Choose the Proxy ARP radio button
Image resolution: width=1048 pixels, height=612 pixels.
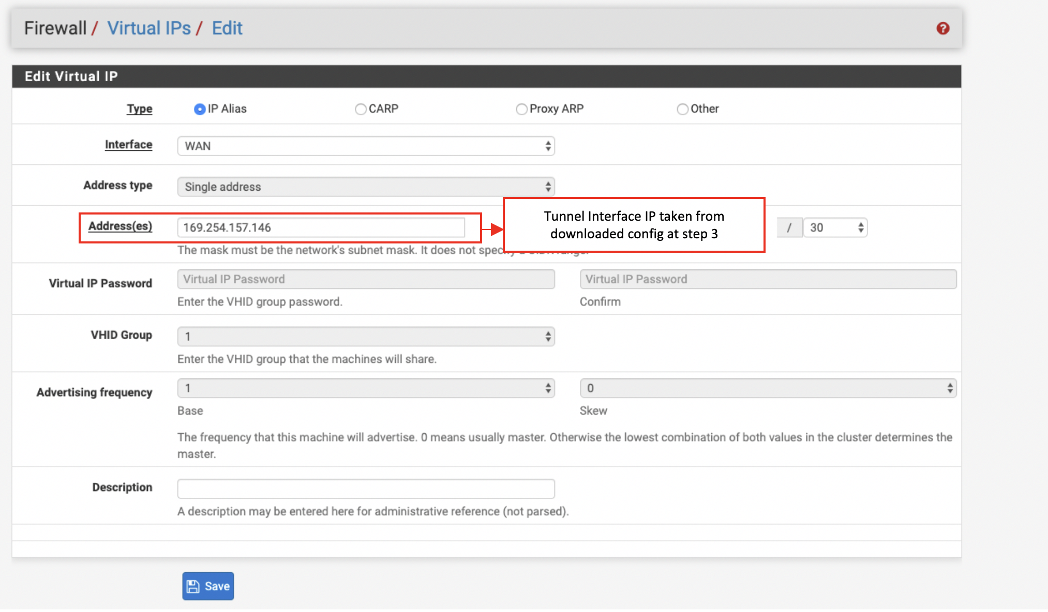click(521, 109)
